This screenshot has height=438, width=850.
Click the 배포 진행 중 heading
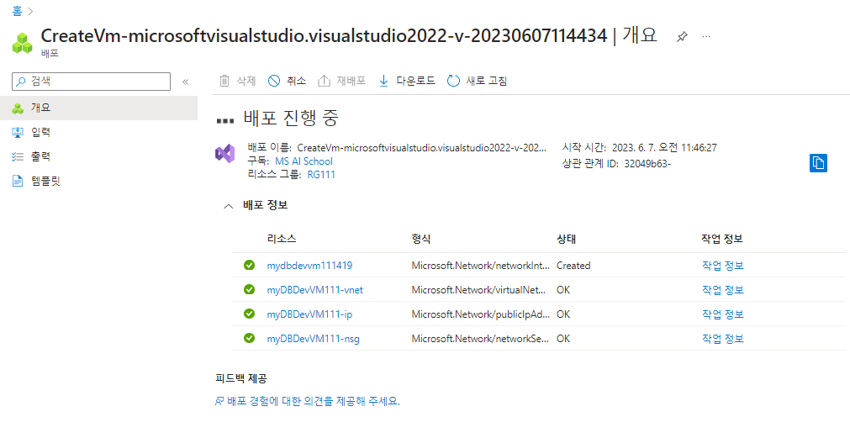tap(291, 118)
